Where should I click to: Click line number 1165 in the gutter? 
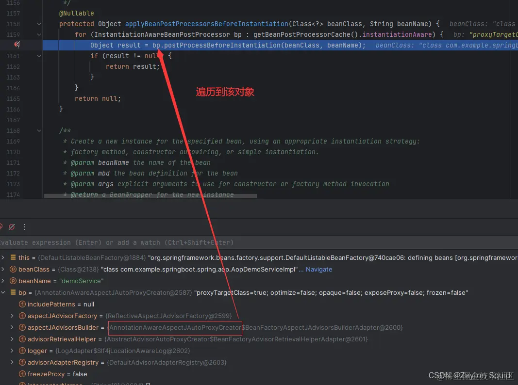pos(13,98)
